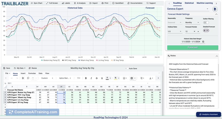Click the Historic Data Date Range field
The image size is (222, 119).
[x=193, y=42]
